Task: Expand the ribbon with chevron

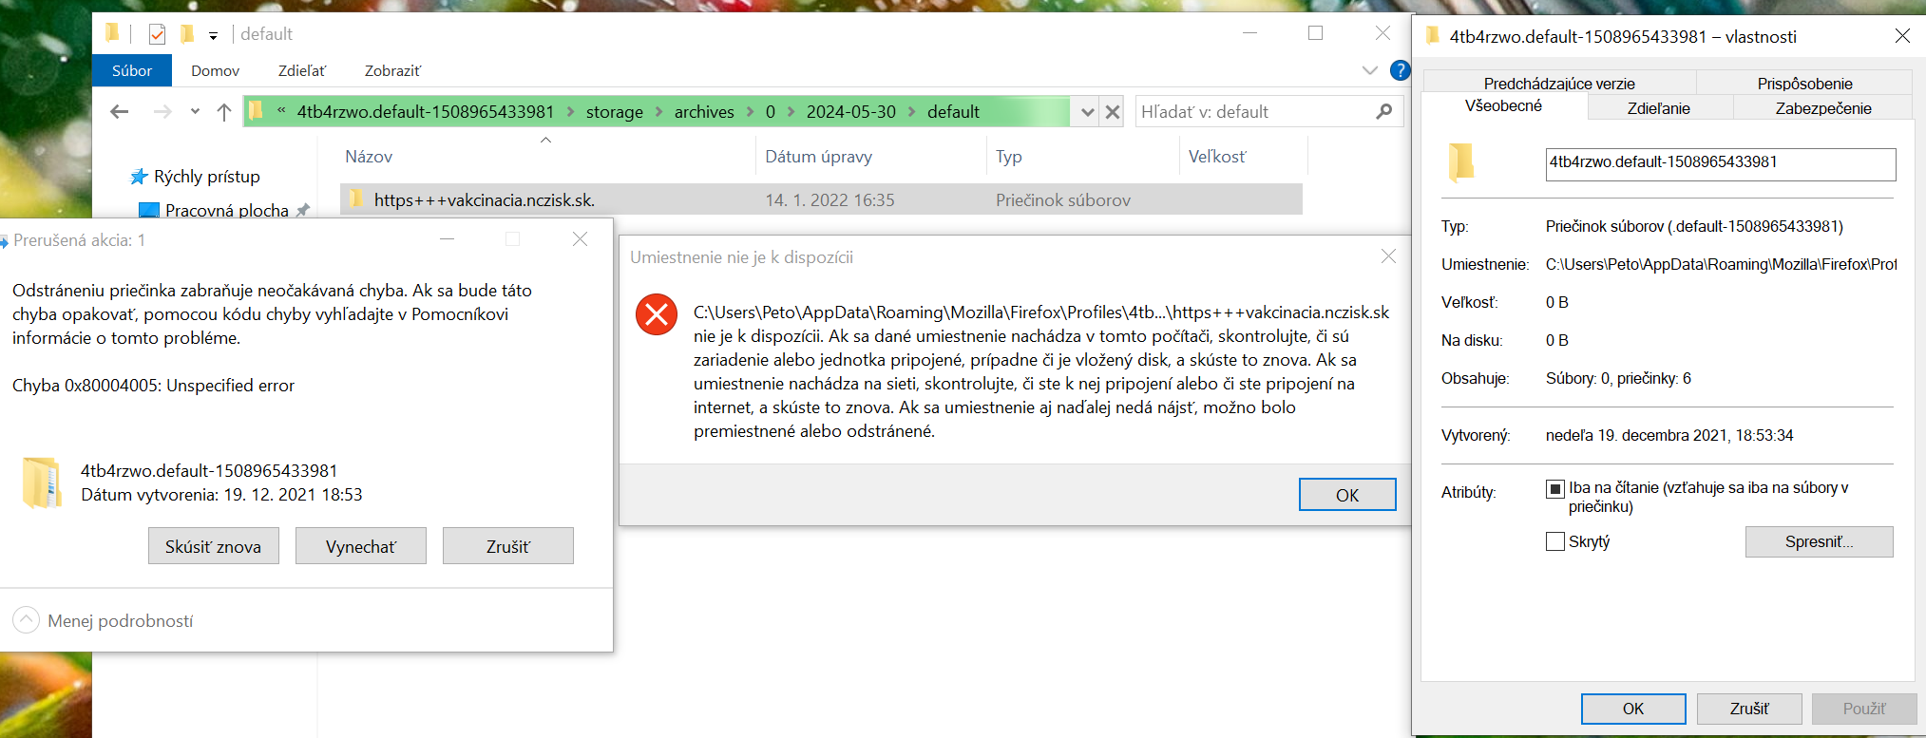Action: click(1369, 70)
